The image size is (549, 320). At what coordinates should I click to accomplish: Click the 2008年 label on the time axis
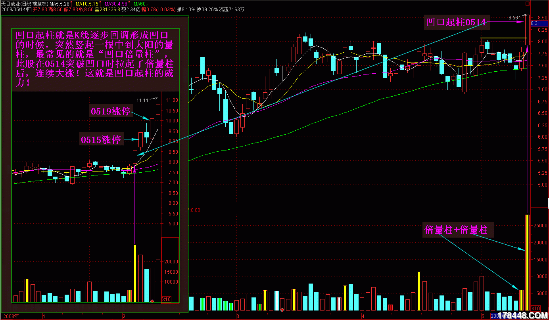click(x=10, y=316)
